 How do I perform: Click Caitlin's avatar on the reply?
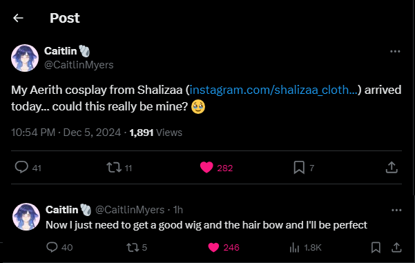tap(26, 217)
